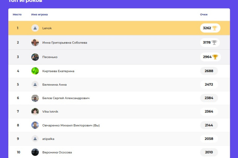This screenshot has width=238, height=158.
Task: Click Песенько's profile avatar
Action: pyautogui.click(x=35, y=57)
